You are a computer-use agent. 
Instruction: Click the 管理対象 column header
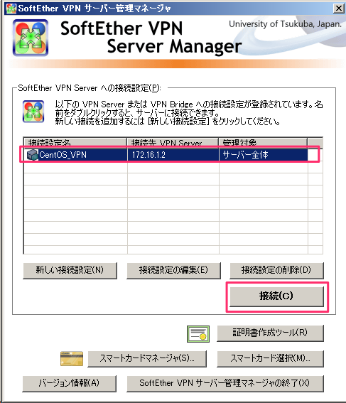(x=263, y=142)
